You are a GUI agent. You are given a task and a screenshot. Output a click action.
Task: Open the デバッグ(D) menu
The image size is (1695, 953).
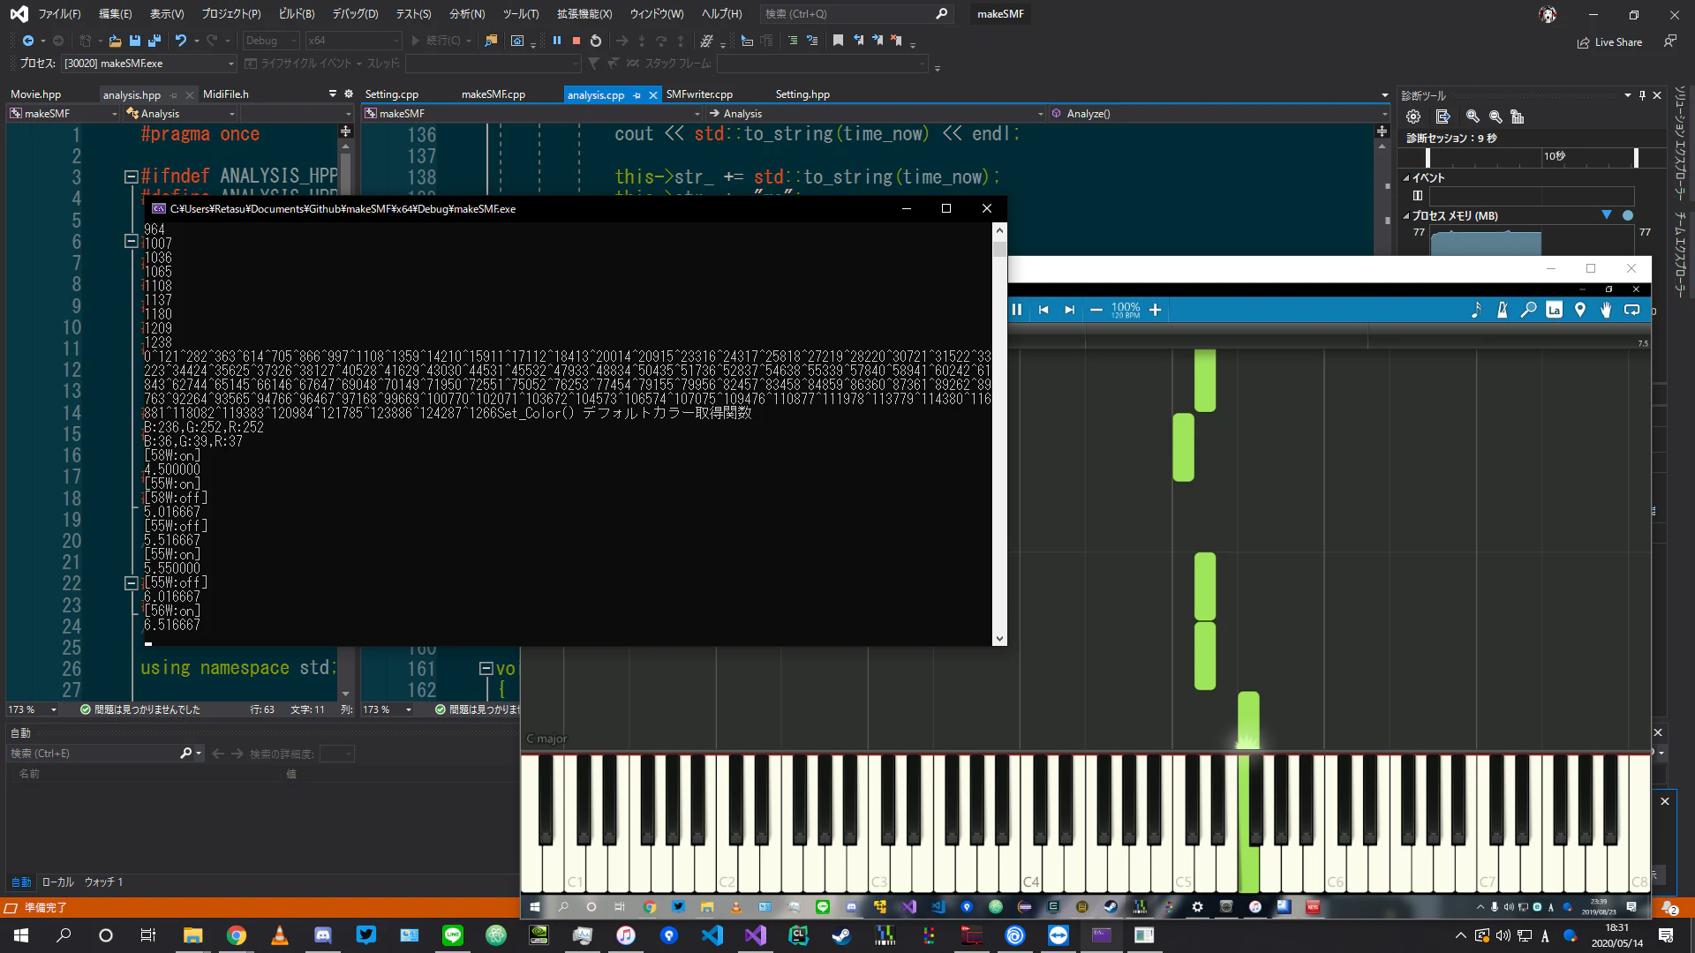pyautogui.click(x=355, y=14)
